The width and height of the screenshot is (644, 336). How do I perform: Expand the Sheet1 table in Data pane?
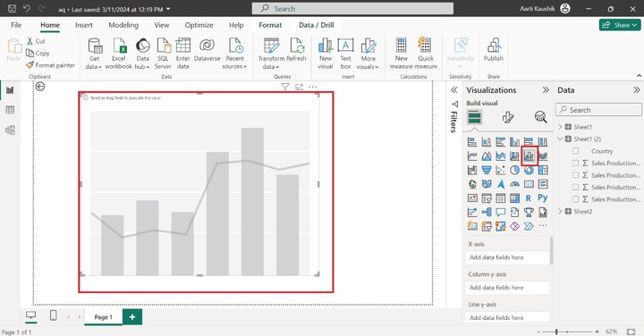click(x=560, y=127)
